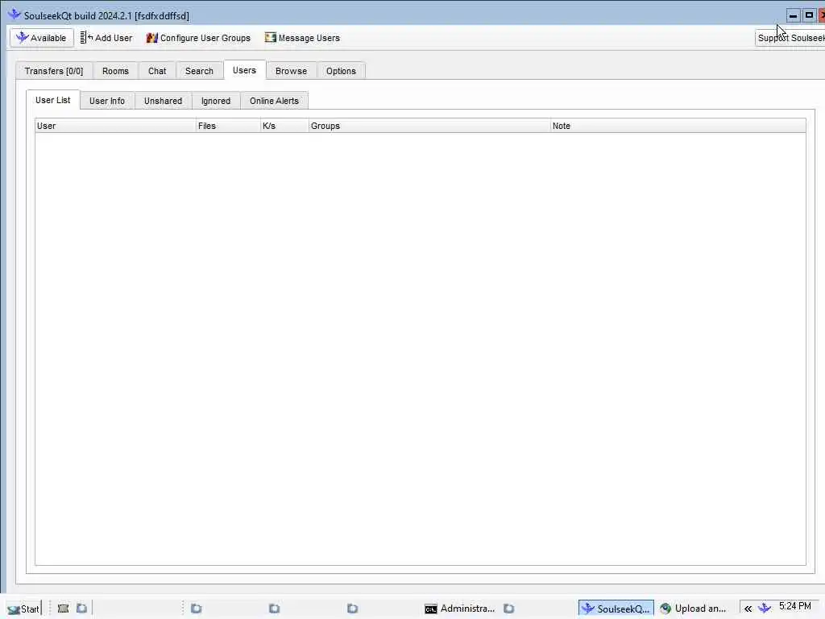The height and width of the screenshot is (619, 825).
Task: Open the Options tab
Action: click(x=341, y=71)
